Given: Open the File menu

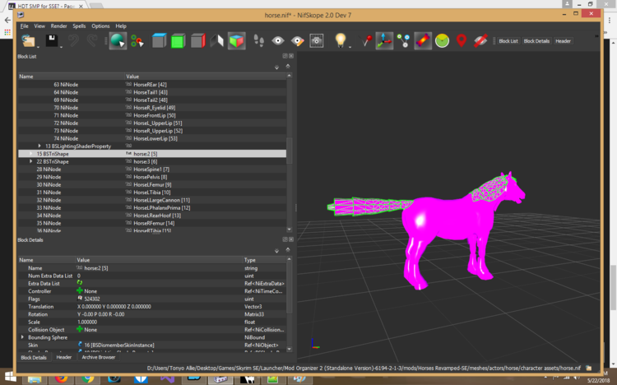Looking at the screenshot, I should point(25,26).
